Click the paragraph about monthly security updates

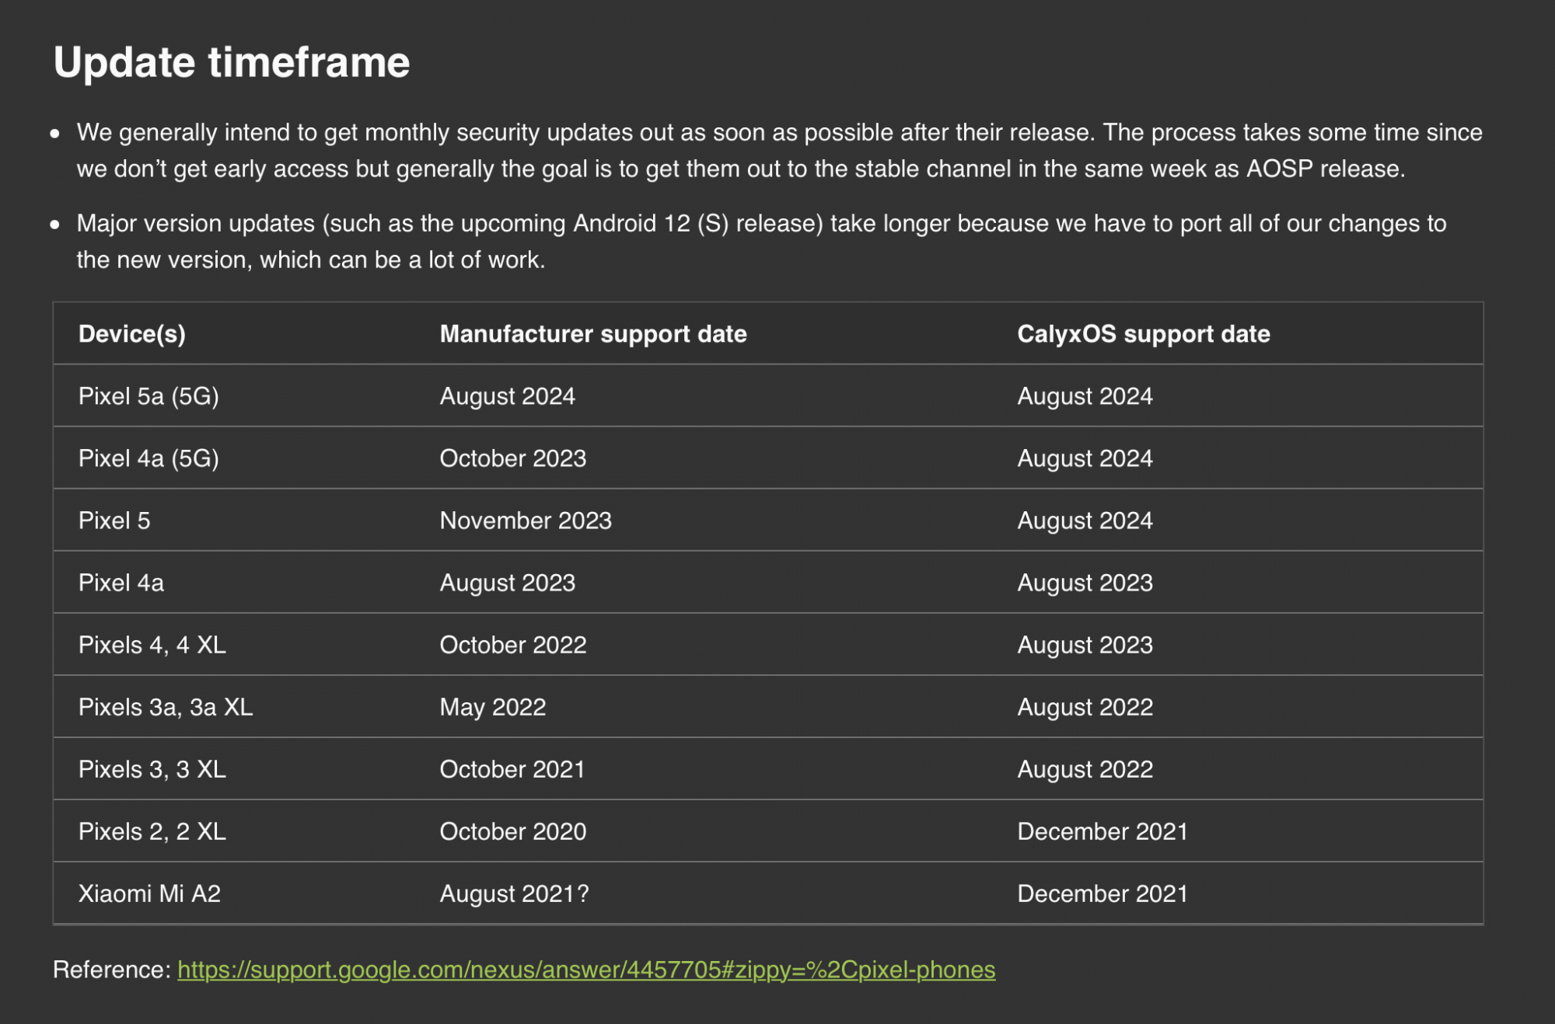pos(777,151)
